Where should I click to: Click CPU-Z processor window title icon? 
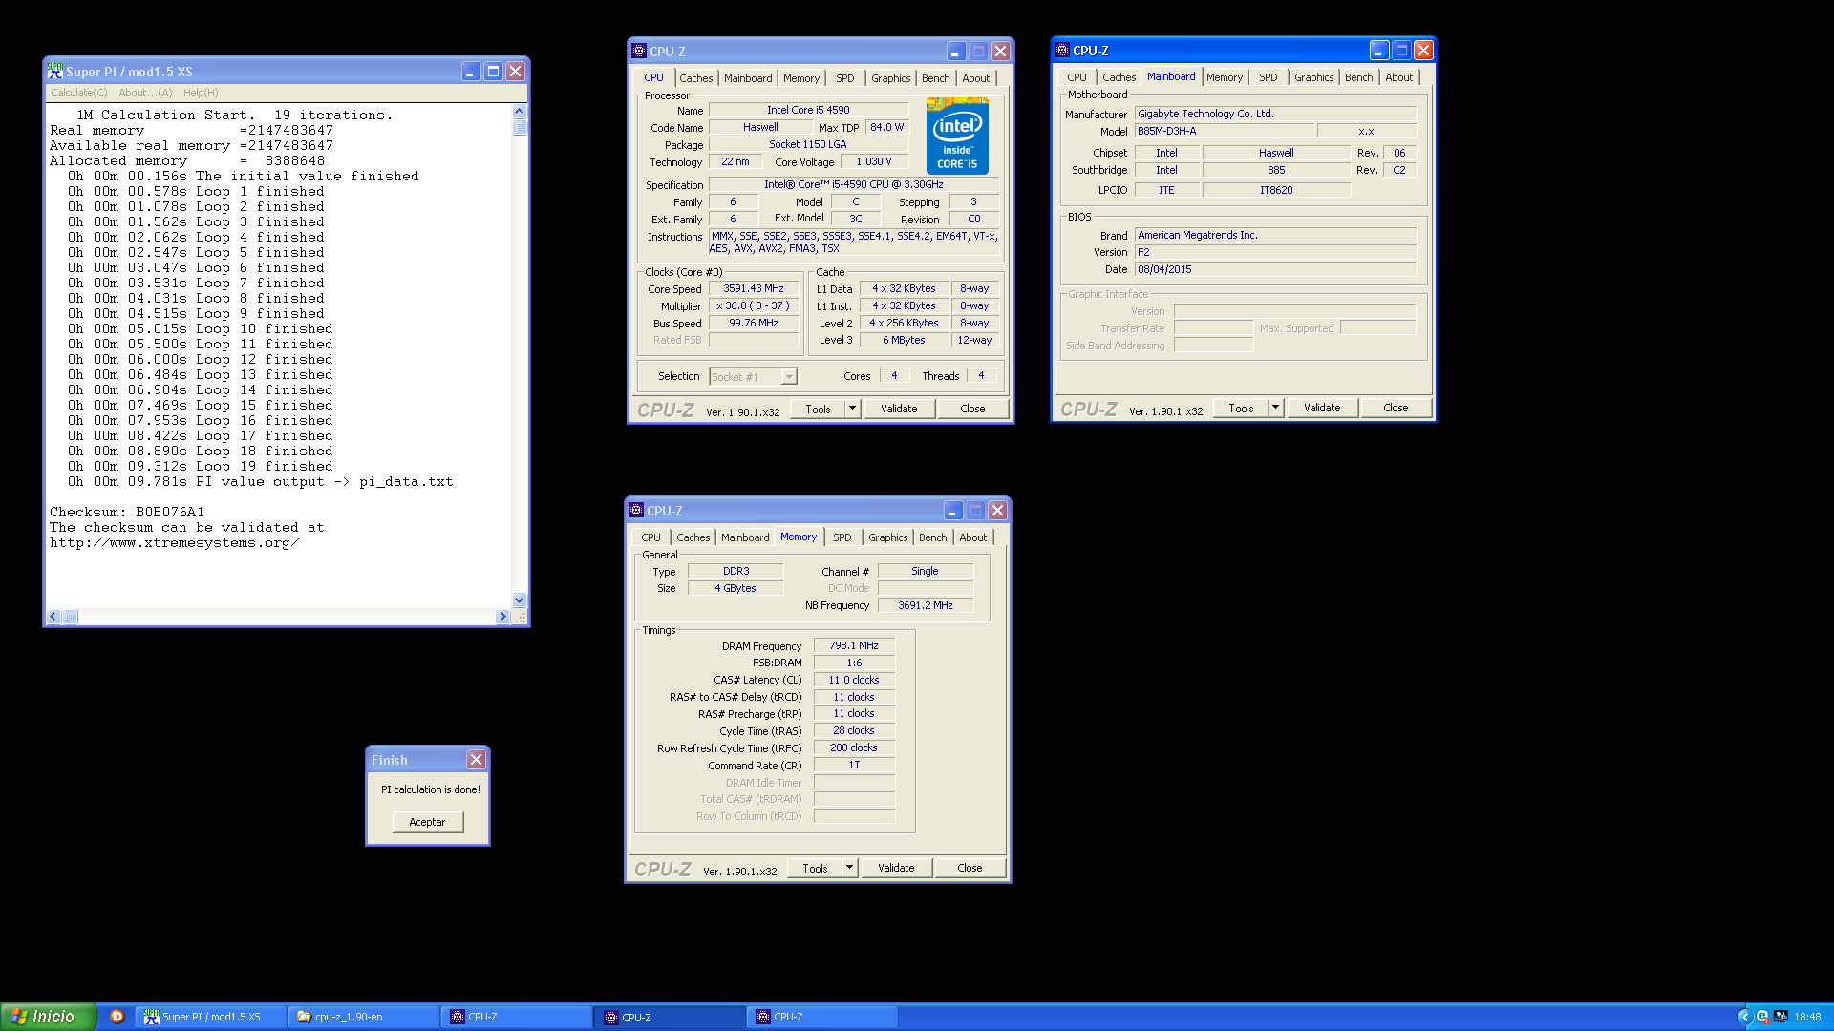(639, 52)
